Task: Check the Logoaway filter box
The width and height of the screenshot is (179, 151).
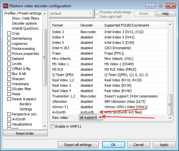Action: 9,44
